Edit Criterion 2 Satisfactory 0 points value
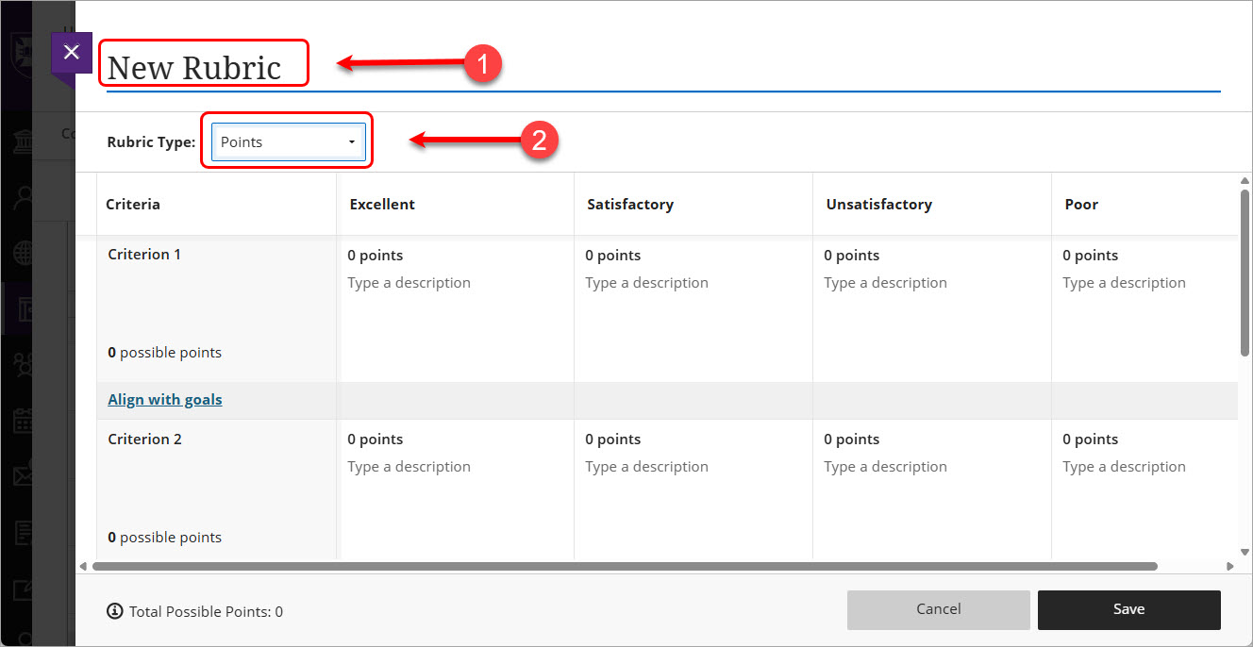The image size is (1253, 647). coord(612,440)
